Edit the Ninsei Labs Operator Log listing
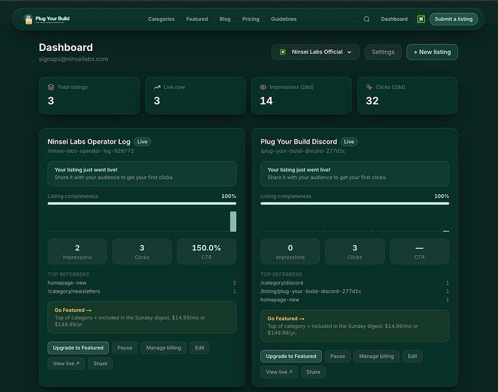This screenshot has width=498, height=392. coord(200,348)
